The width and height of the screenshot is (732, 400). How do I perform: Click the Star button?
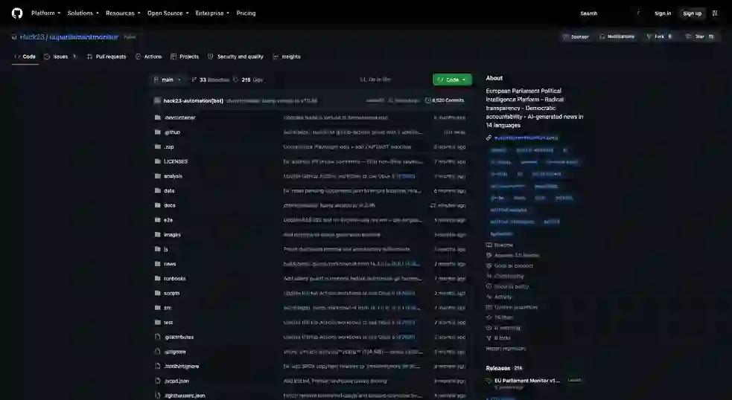pos(699,36)
